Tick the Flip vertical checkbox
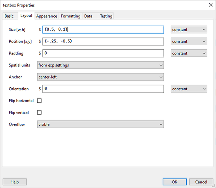Screen dimensions: 216x188 tap(39, 112)
